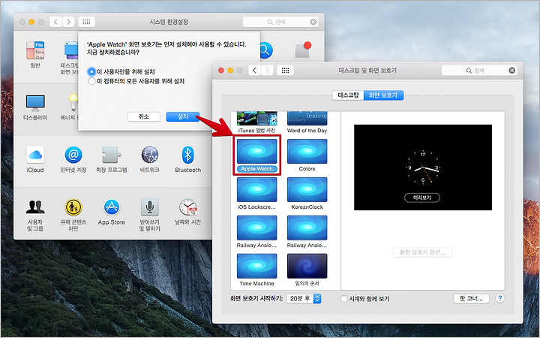The height and width of the screenshot is (338, 540).
Task: Click the 취소 cancel button
Action: tap(143, 116)
